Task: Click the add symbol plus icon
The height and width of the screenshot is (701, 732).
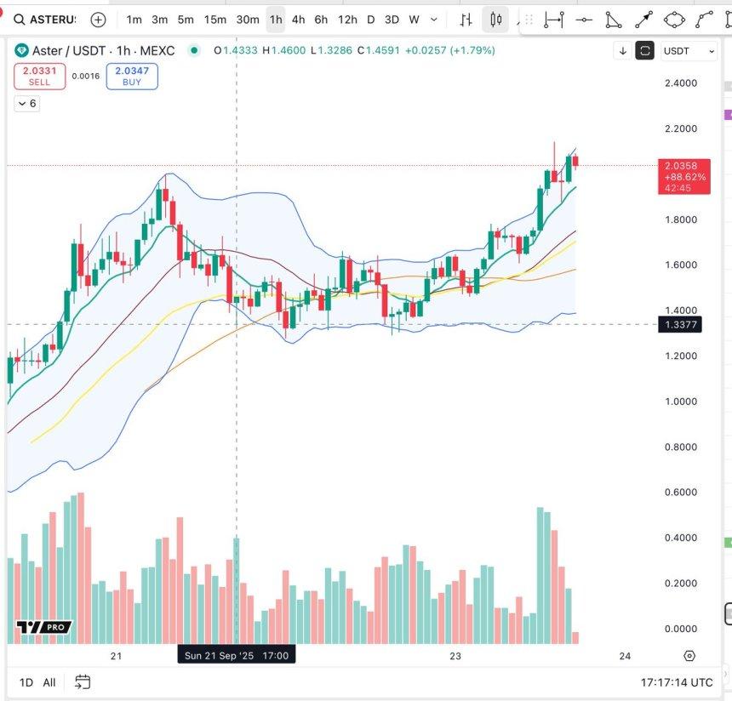Action: (99, 19)
